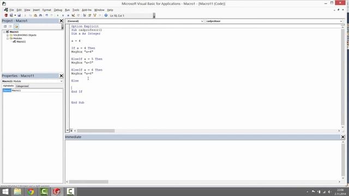Screen dimensions: 349x196
Task: Click the 'Ln 18, Col 1' position indicator
Action: [x=117, y=16]
